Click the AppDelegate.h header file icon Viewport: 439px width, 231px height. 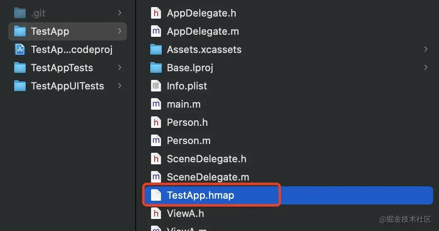click(x=156, y=13)
